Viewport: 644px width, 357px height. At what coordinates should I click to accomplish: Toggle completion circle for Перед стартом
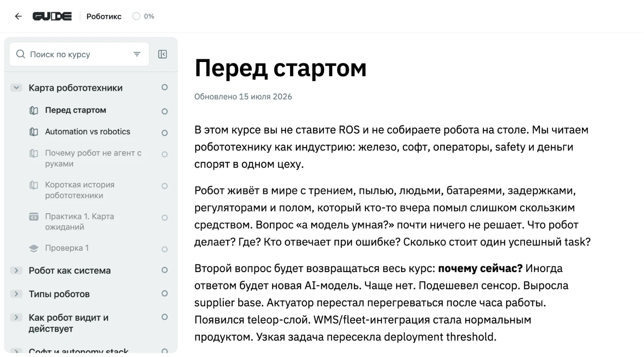tap(165, 111)
